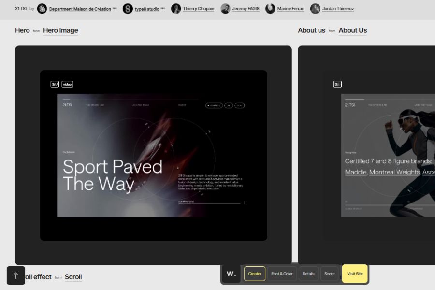The image size is (435, 290).
Task: Open the Scroll collection link
Action: point(73,277)
